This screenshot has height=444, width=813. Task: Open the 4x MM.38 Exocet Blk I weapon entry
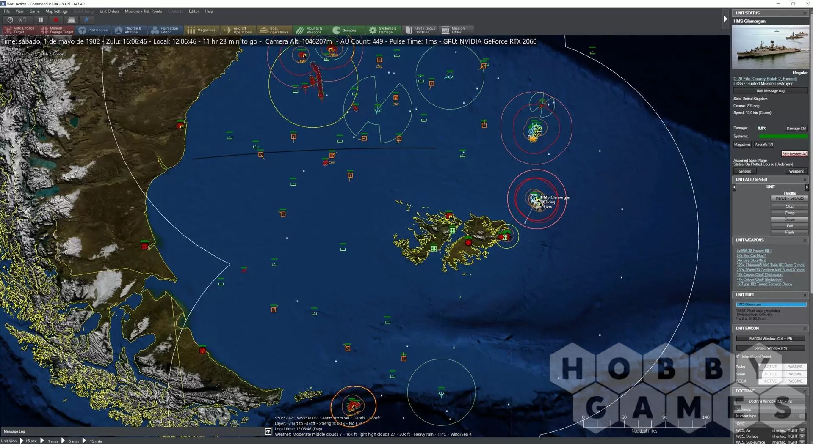point(754,251)
